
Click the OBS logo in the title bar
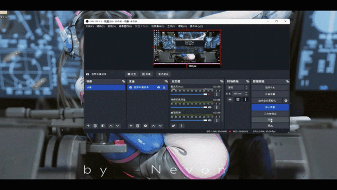pyautogui.click(x=87, y=21)
